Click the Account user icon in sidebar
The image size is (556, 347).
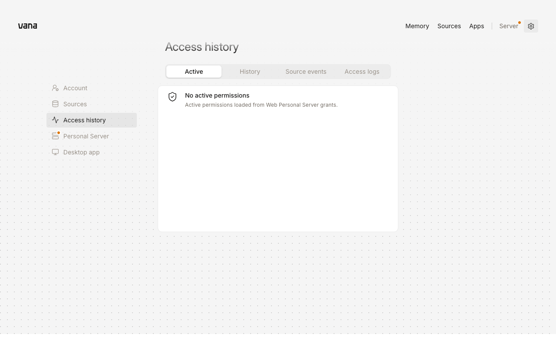pos(55,88)
